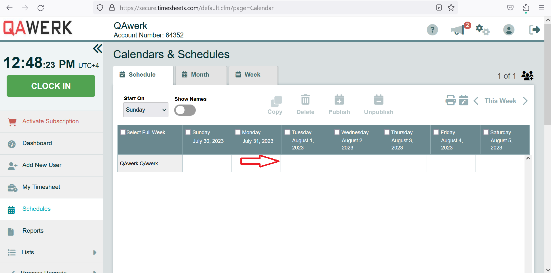The width and height of the screenshot is (551, 273).
Task: Collapse sidebar with double chevron
Action: (98, 49)
